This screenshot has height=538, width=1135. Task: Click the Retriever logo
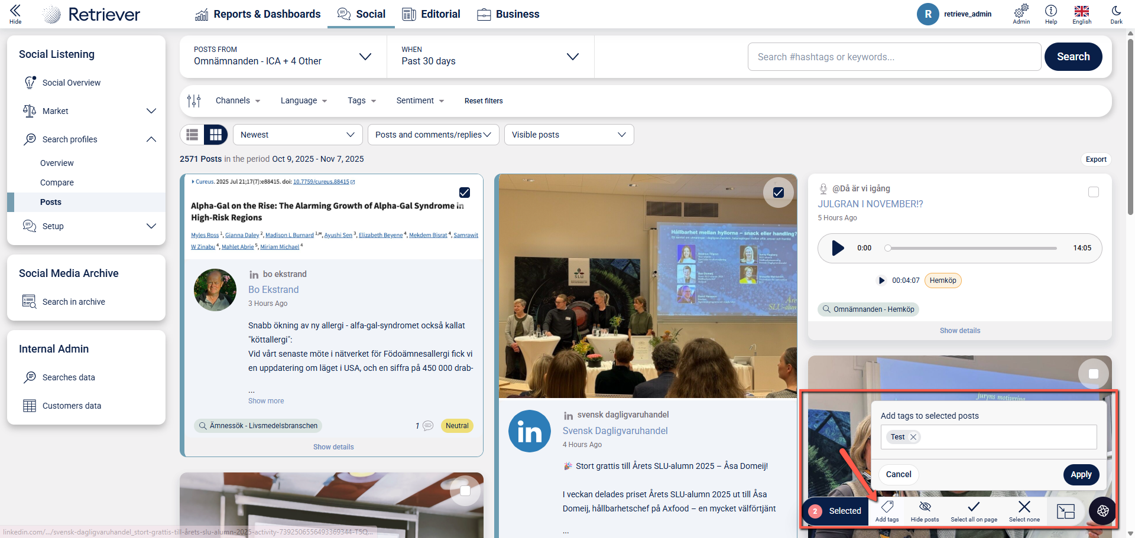[x=91, y=14]
